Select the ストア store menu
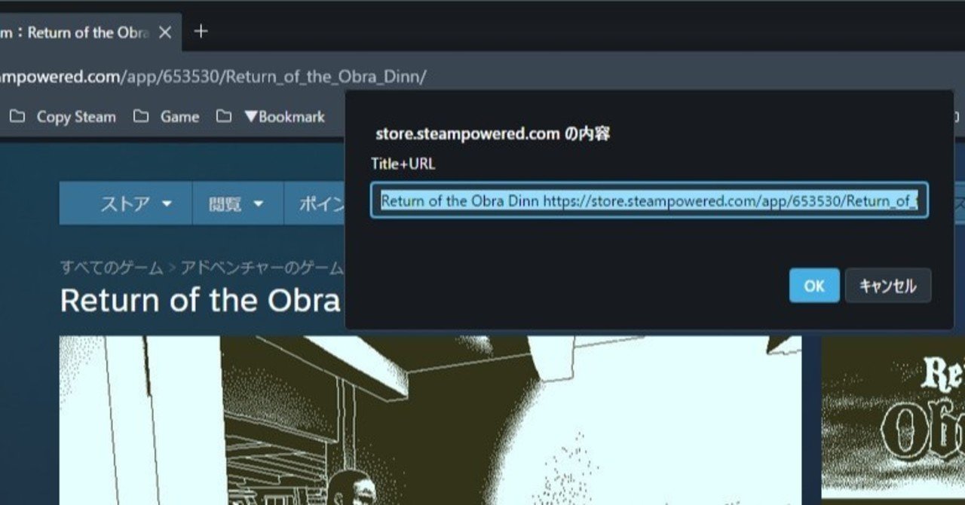 126,204
